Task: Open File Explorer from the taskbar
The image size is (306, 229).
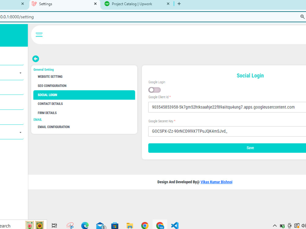Action: (x=130, y=226)
